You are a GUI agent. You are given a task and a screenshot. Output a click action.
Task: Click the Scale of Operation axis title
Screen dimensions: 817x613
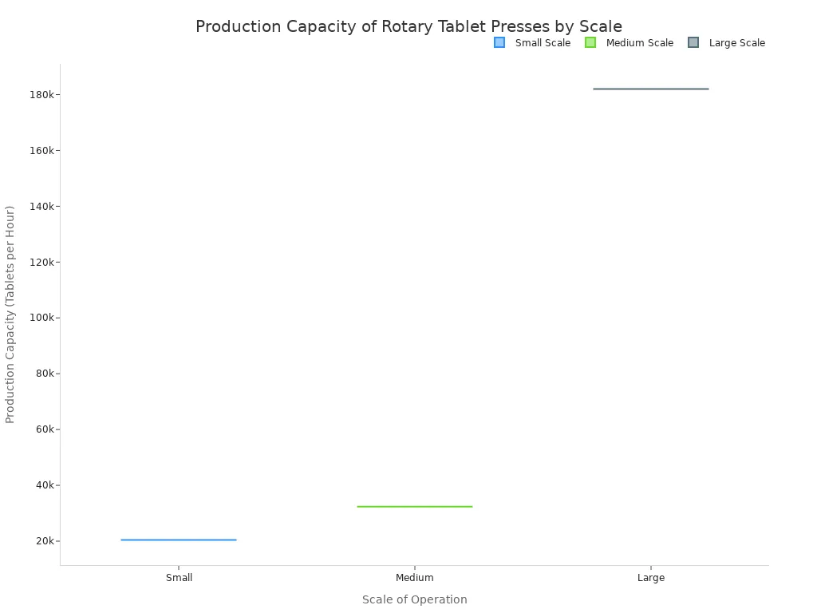[414, 599]
